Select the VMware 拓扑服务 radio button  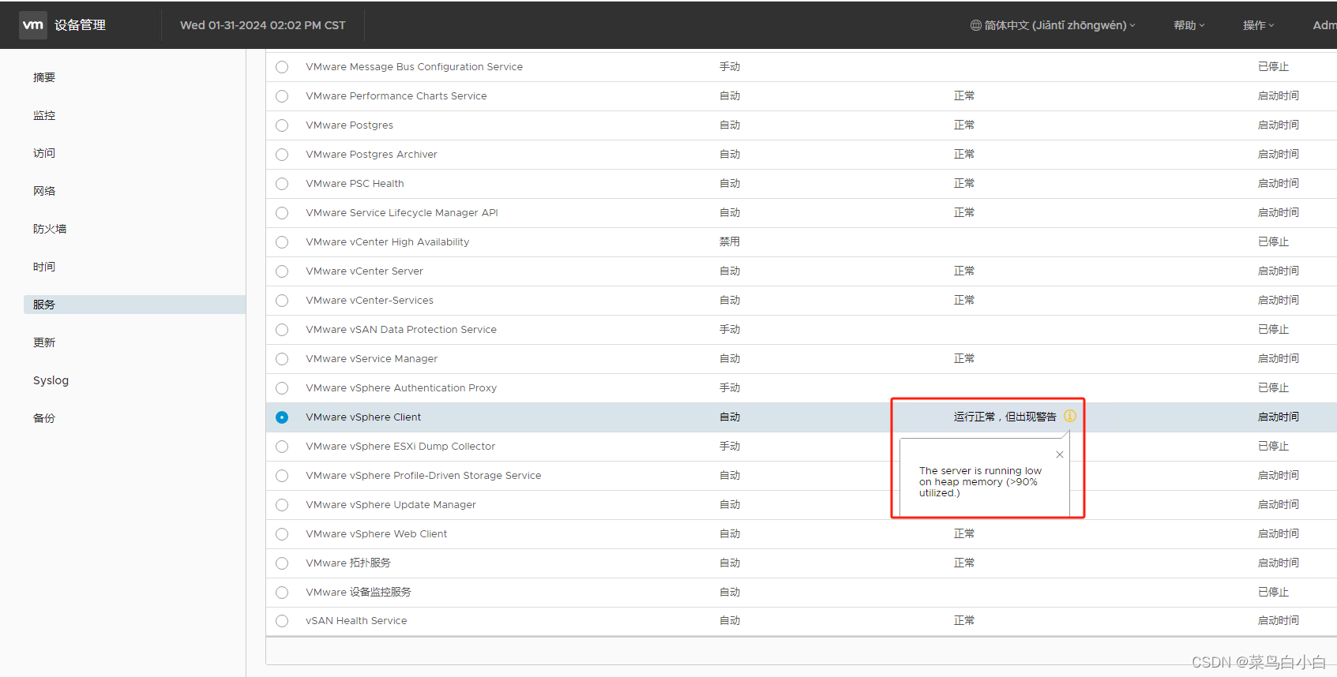(x=282, y=563)
